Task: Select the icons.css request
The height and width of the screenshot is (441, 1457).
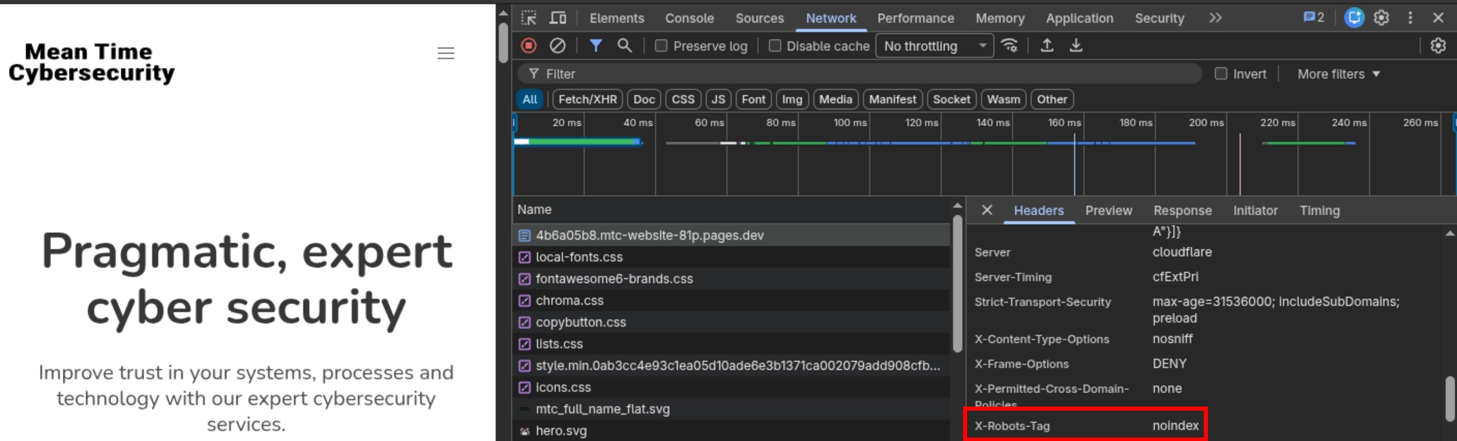Action: coord(731,387)
